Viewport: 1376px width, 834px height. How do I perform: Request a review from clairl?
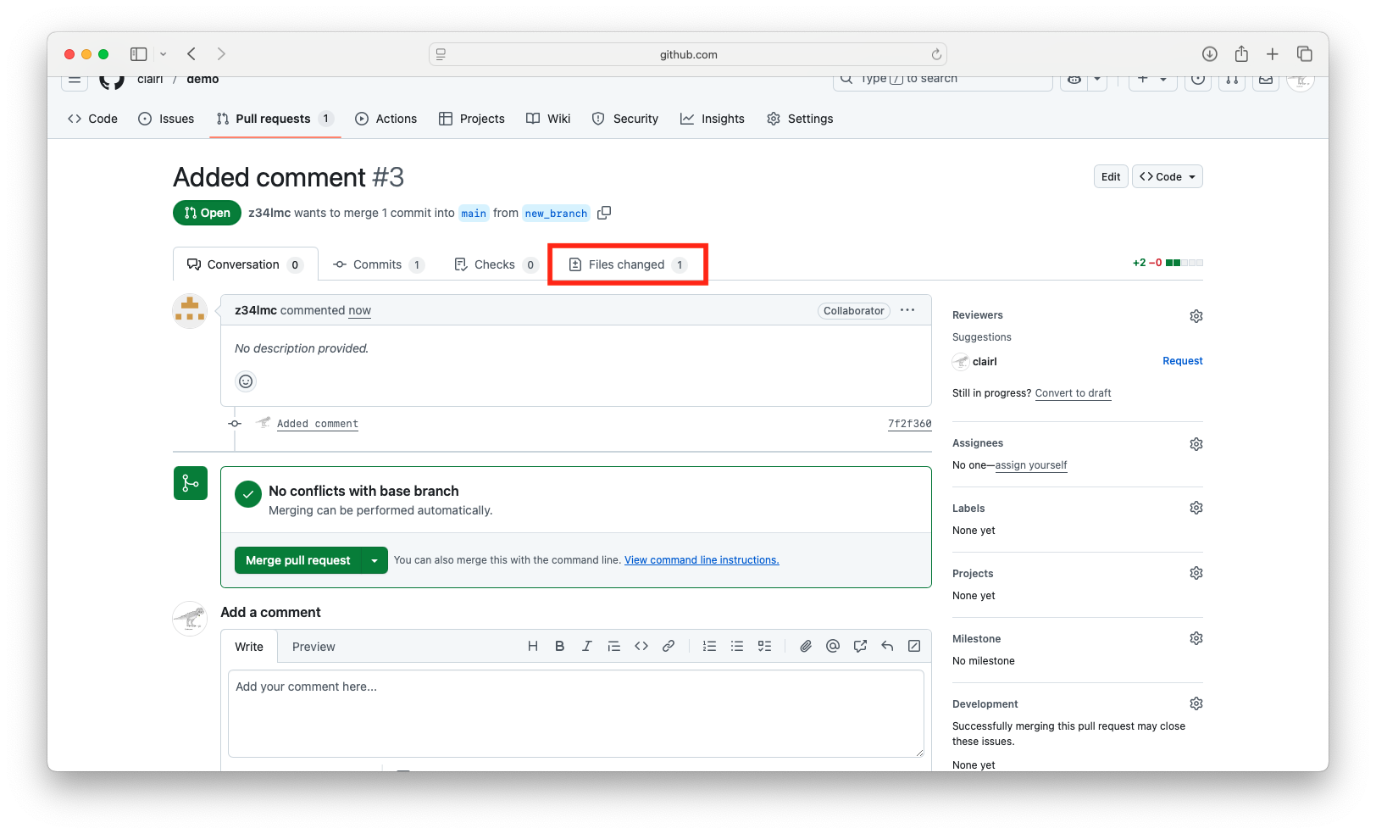pyautogui.click(x=1182, y=361)
